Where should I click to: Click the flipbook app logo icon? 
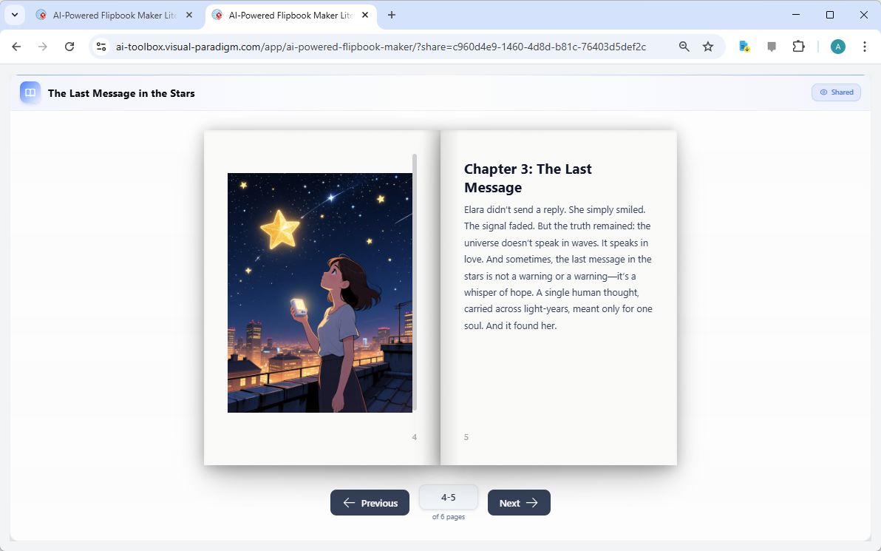pyautogui.click(x=30, y=92)
